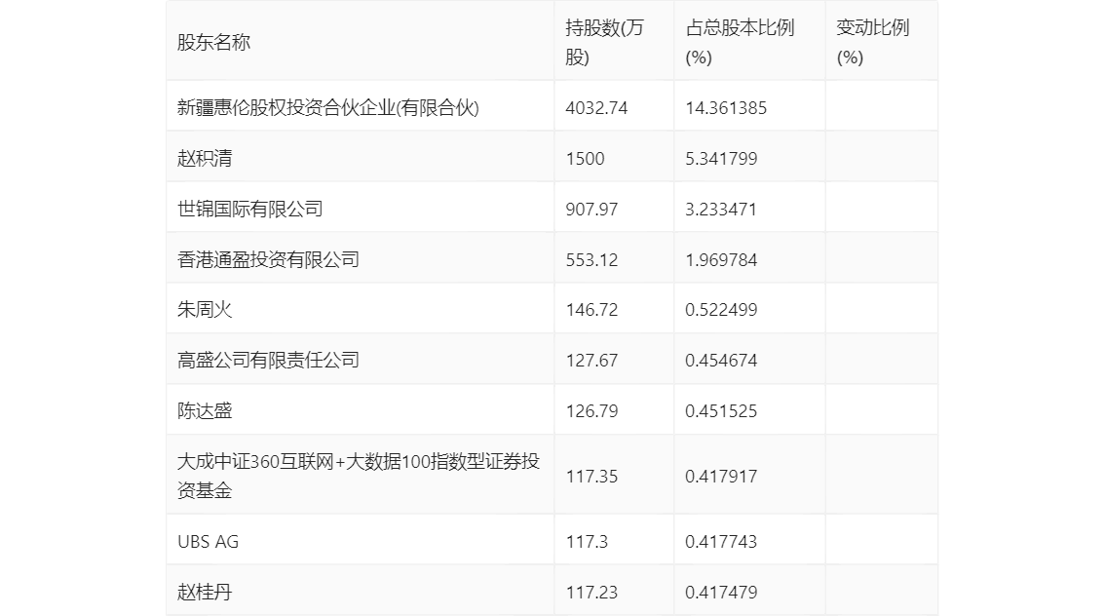Select shareholder name 赵桂丹
The image size is (1105, 616).
click(x=205, y=592)
